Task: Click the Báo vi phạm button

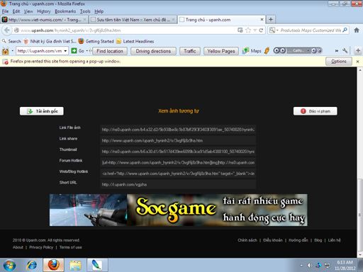Action: point(315,111)
